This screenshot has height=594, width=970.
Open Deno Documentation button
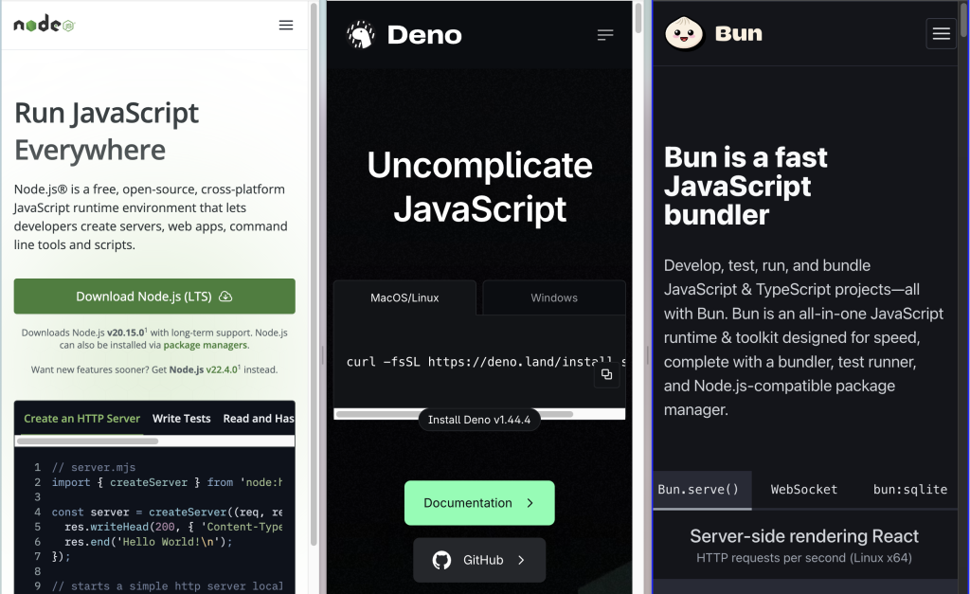(479, 503)
